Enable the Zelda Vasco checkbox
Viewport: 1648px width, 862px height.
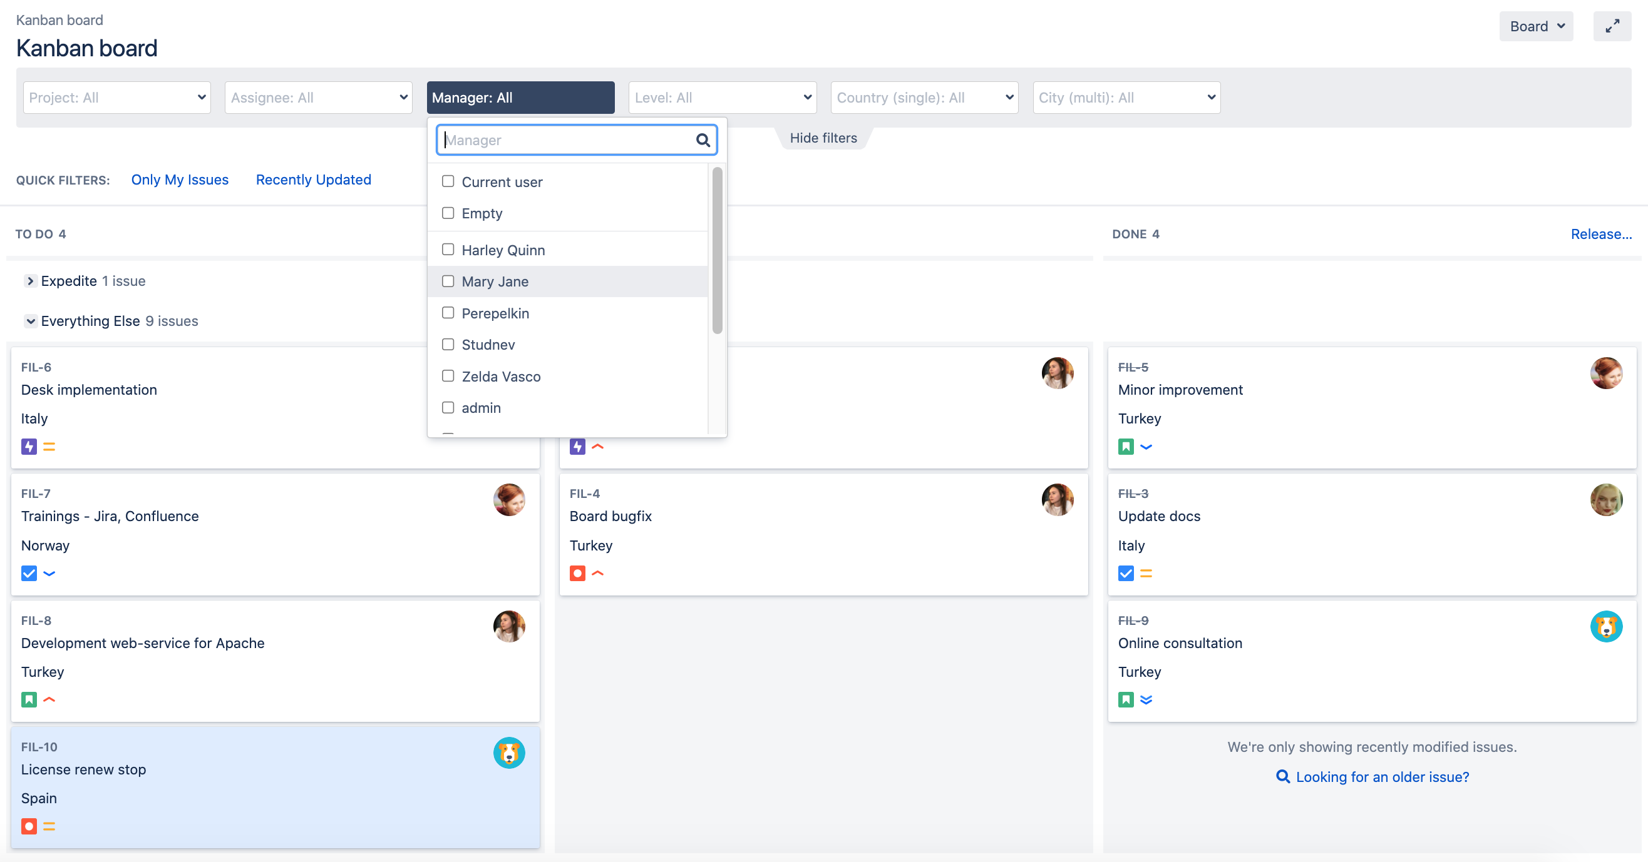click(448, 376)
